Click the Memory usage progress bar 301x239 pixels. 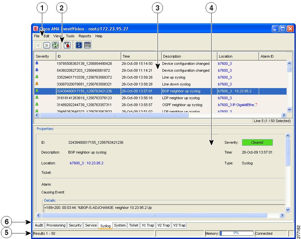(236, 233)
